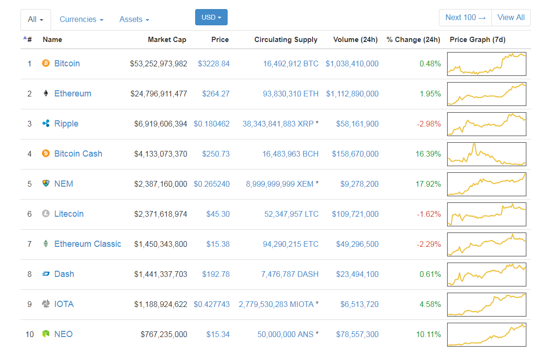Click the Ethereum Classic logo icon
This screenshot has width=544, height=349.
[x=46, y=244]
